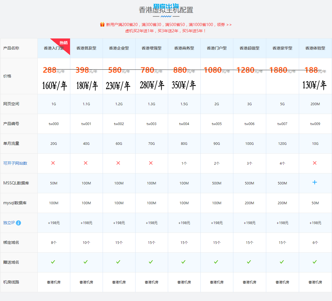Screen dimensions: 332x301
Task: Click the tw005 product code cell
Action: [x=217, y=124]
